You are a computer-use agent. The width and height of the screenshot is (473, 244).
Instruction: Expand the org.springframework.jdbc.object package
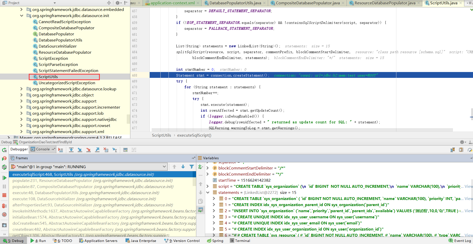[21, 95]
